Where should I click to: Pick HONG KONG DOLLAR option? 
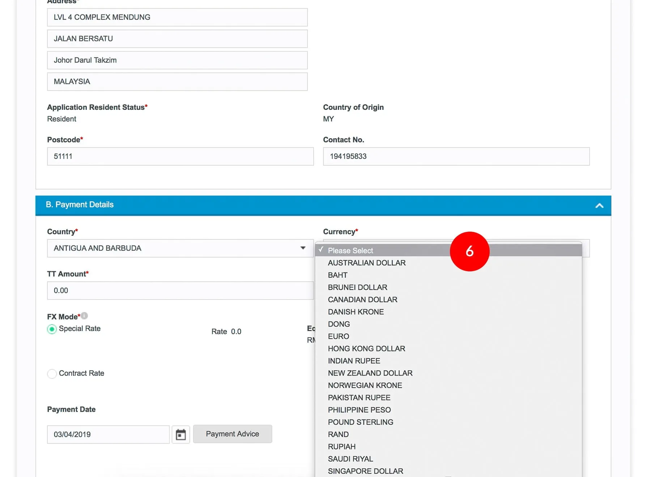[366, 349]
